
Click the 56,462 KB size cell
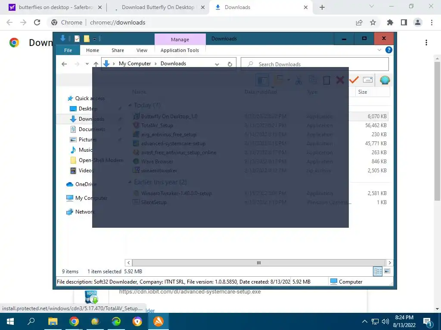pyautogui.click(x=376, y=125)
